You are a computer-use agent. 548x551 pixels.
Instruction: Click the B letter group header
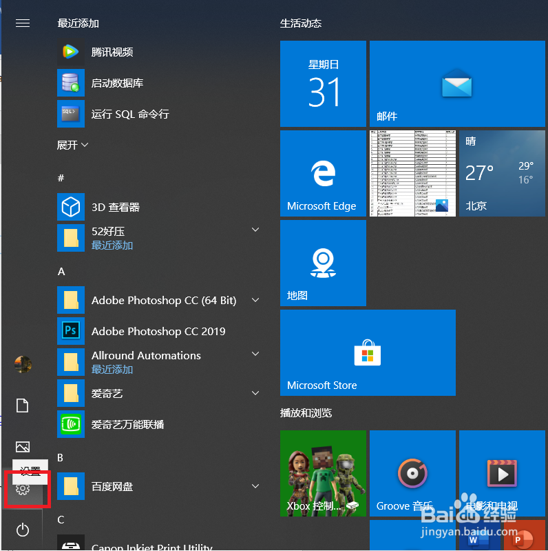pos(61,457)
